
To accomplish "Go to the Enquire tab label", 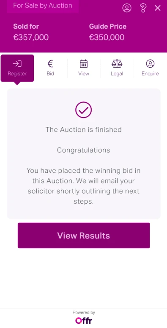I will [150, 74].
